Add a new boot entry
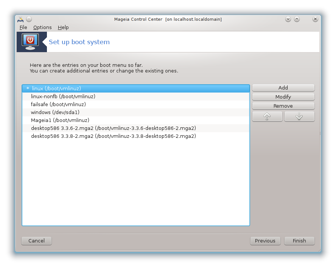336x267 pixels. pyautogui.click(x=283, y=88)
